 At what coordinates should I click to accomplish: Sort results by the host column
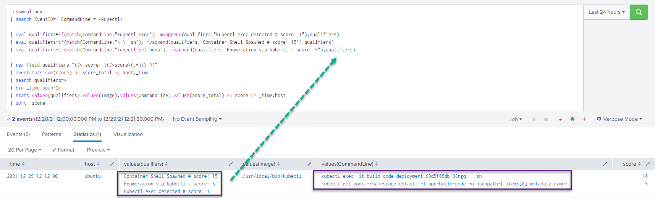(x=92, y=164)
